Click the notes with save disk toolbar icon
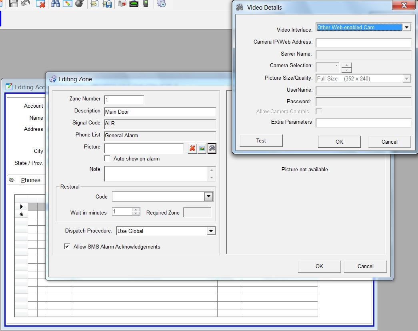Image resolution: width=418 pixels, height=331 pixels. click(107, 4)
